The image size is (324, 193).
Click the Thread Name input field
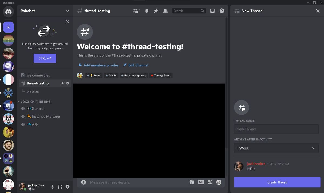pos(276,129)
